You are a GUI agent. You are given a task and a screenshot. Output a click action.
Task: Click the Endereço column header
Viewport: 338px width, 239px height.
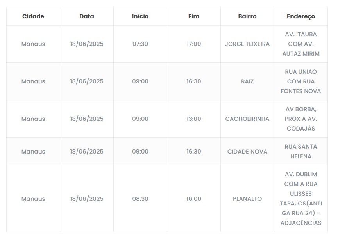[301, 16]
